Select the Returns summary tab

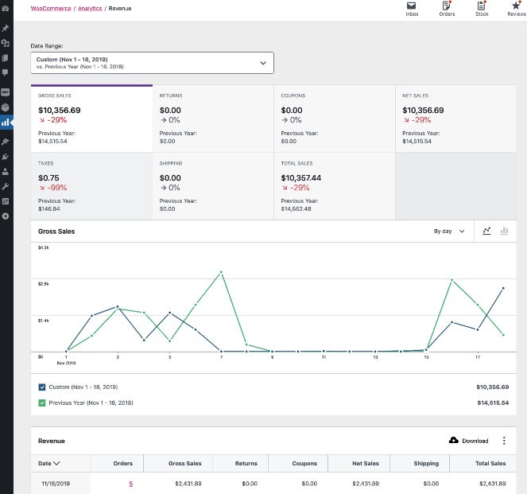(213, 119)
